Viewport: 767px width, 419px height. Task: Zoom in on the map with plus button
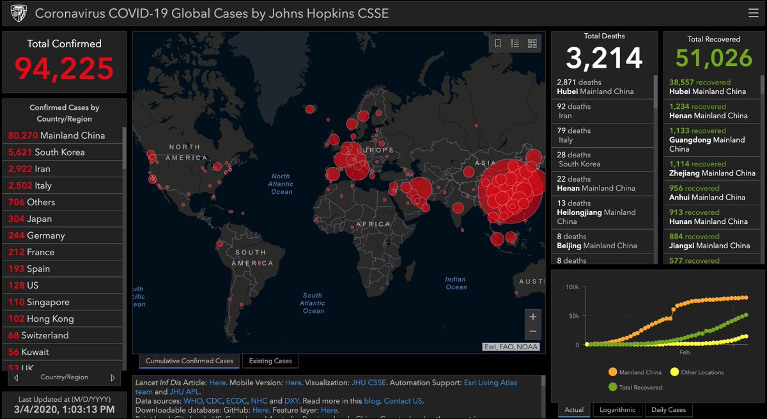click(532, 317)
